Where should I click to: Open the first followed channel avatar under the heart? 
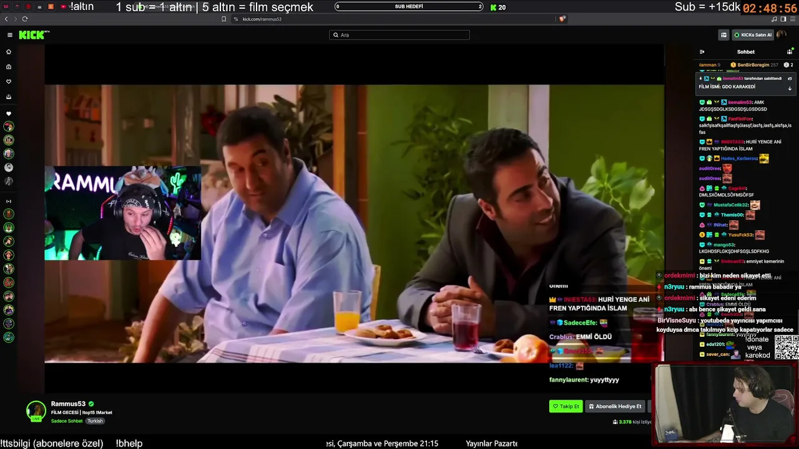[9, 127]
